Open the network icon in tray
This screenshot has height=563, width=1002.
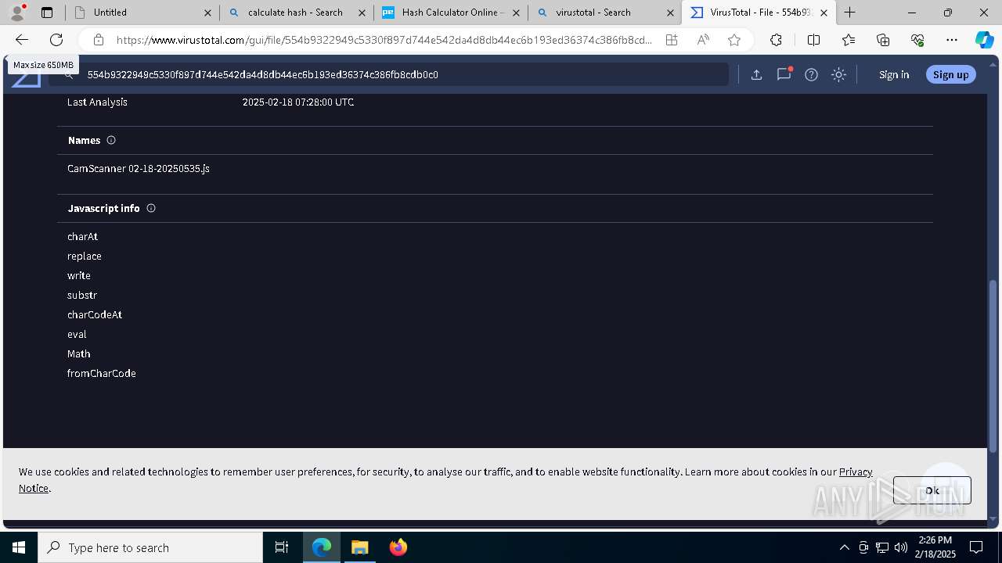point(882,547)
